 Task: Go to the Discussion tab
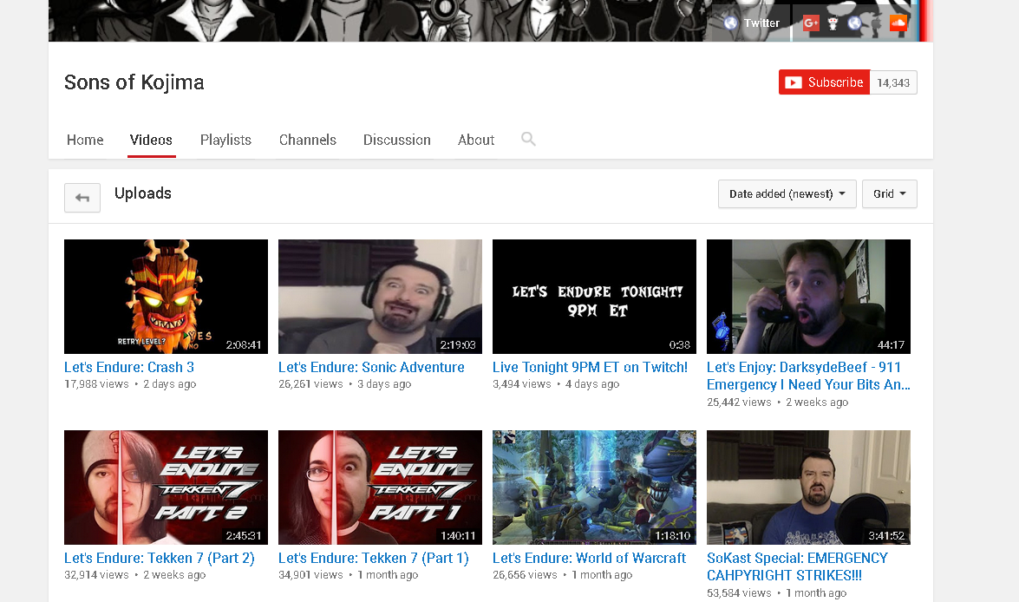click(x=396, y=140)
